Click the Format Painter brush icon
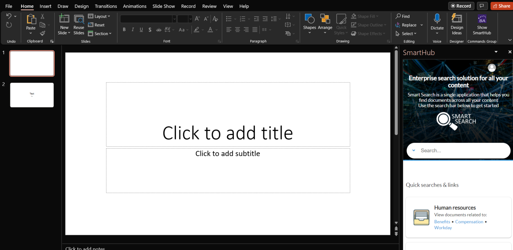Viewport: 513px width, 250px height. pos(43,33)
